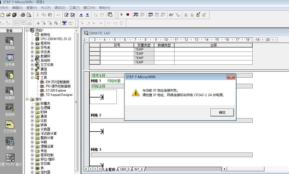Open the 编辑(E) menu
Viewport: 289px width, 174px height.
(17, 8)
